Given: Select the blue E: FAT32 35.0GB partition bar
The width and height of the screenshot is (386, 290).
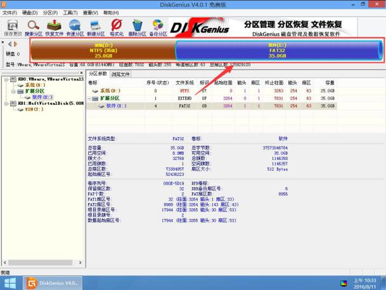Looking at the screenshot, I should coord(279,51).
